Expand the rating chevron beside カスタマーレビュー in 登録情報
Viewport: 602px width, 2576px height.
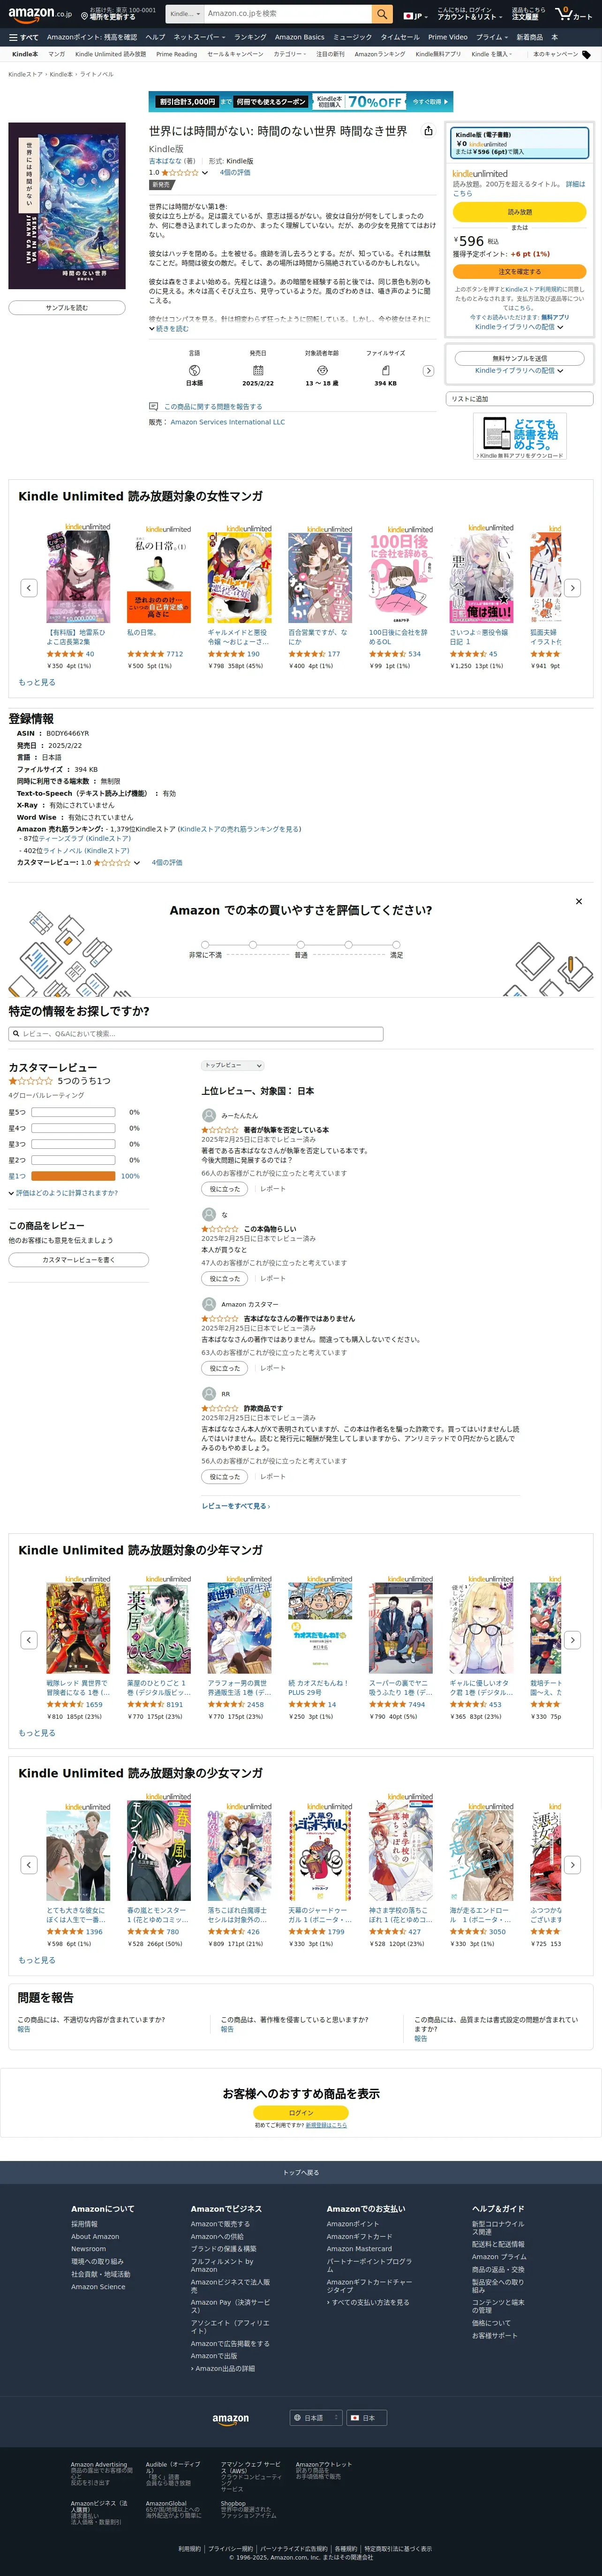click(137, 862)
